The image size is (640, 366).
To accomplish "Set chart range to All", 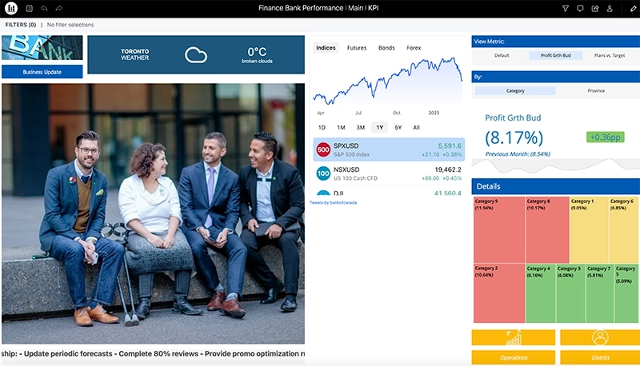I will [416, 128].
